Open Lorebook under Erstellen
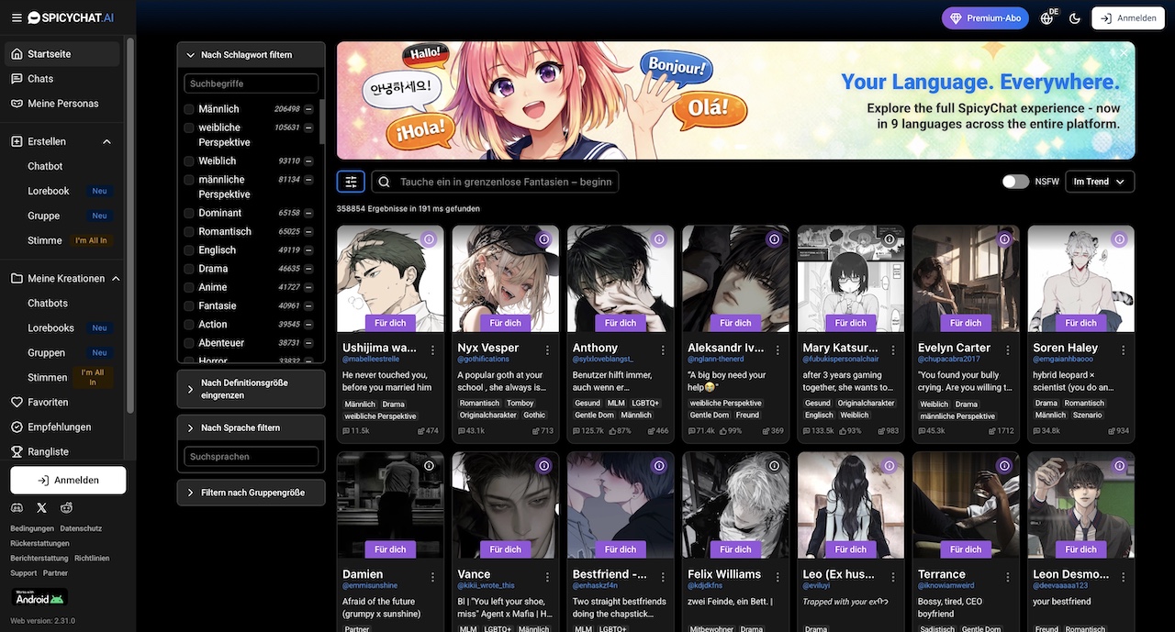The height and width of the screenshot is (632, 1175). click(49, 191)
